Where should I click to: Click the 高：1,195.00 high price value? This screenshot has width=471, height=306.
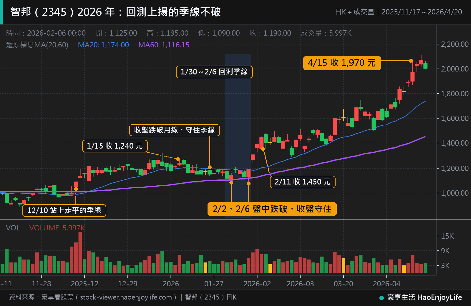pyautogui.click(x=168, y=33)
